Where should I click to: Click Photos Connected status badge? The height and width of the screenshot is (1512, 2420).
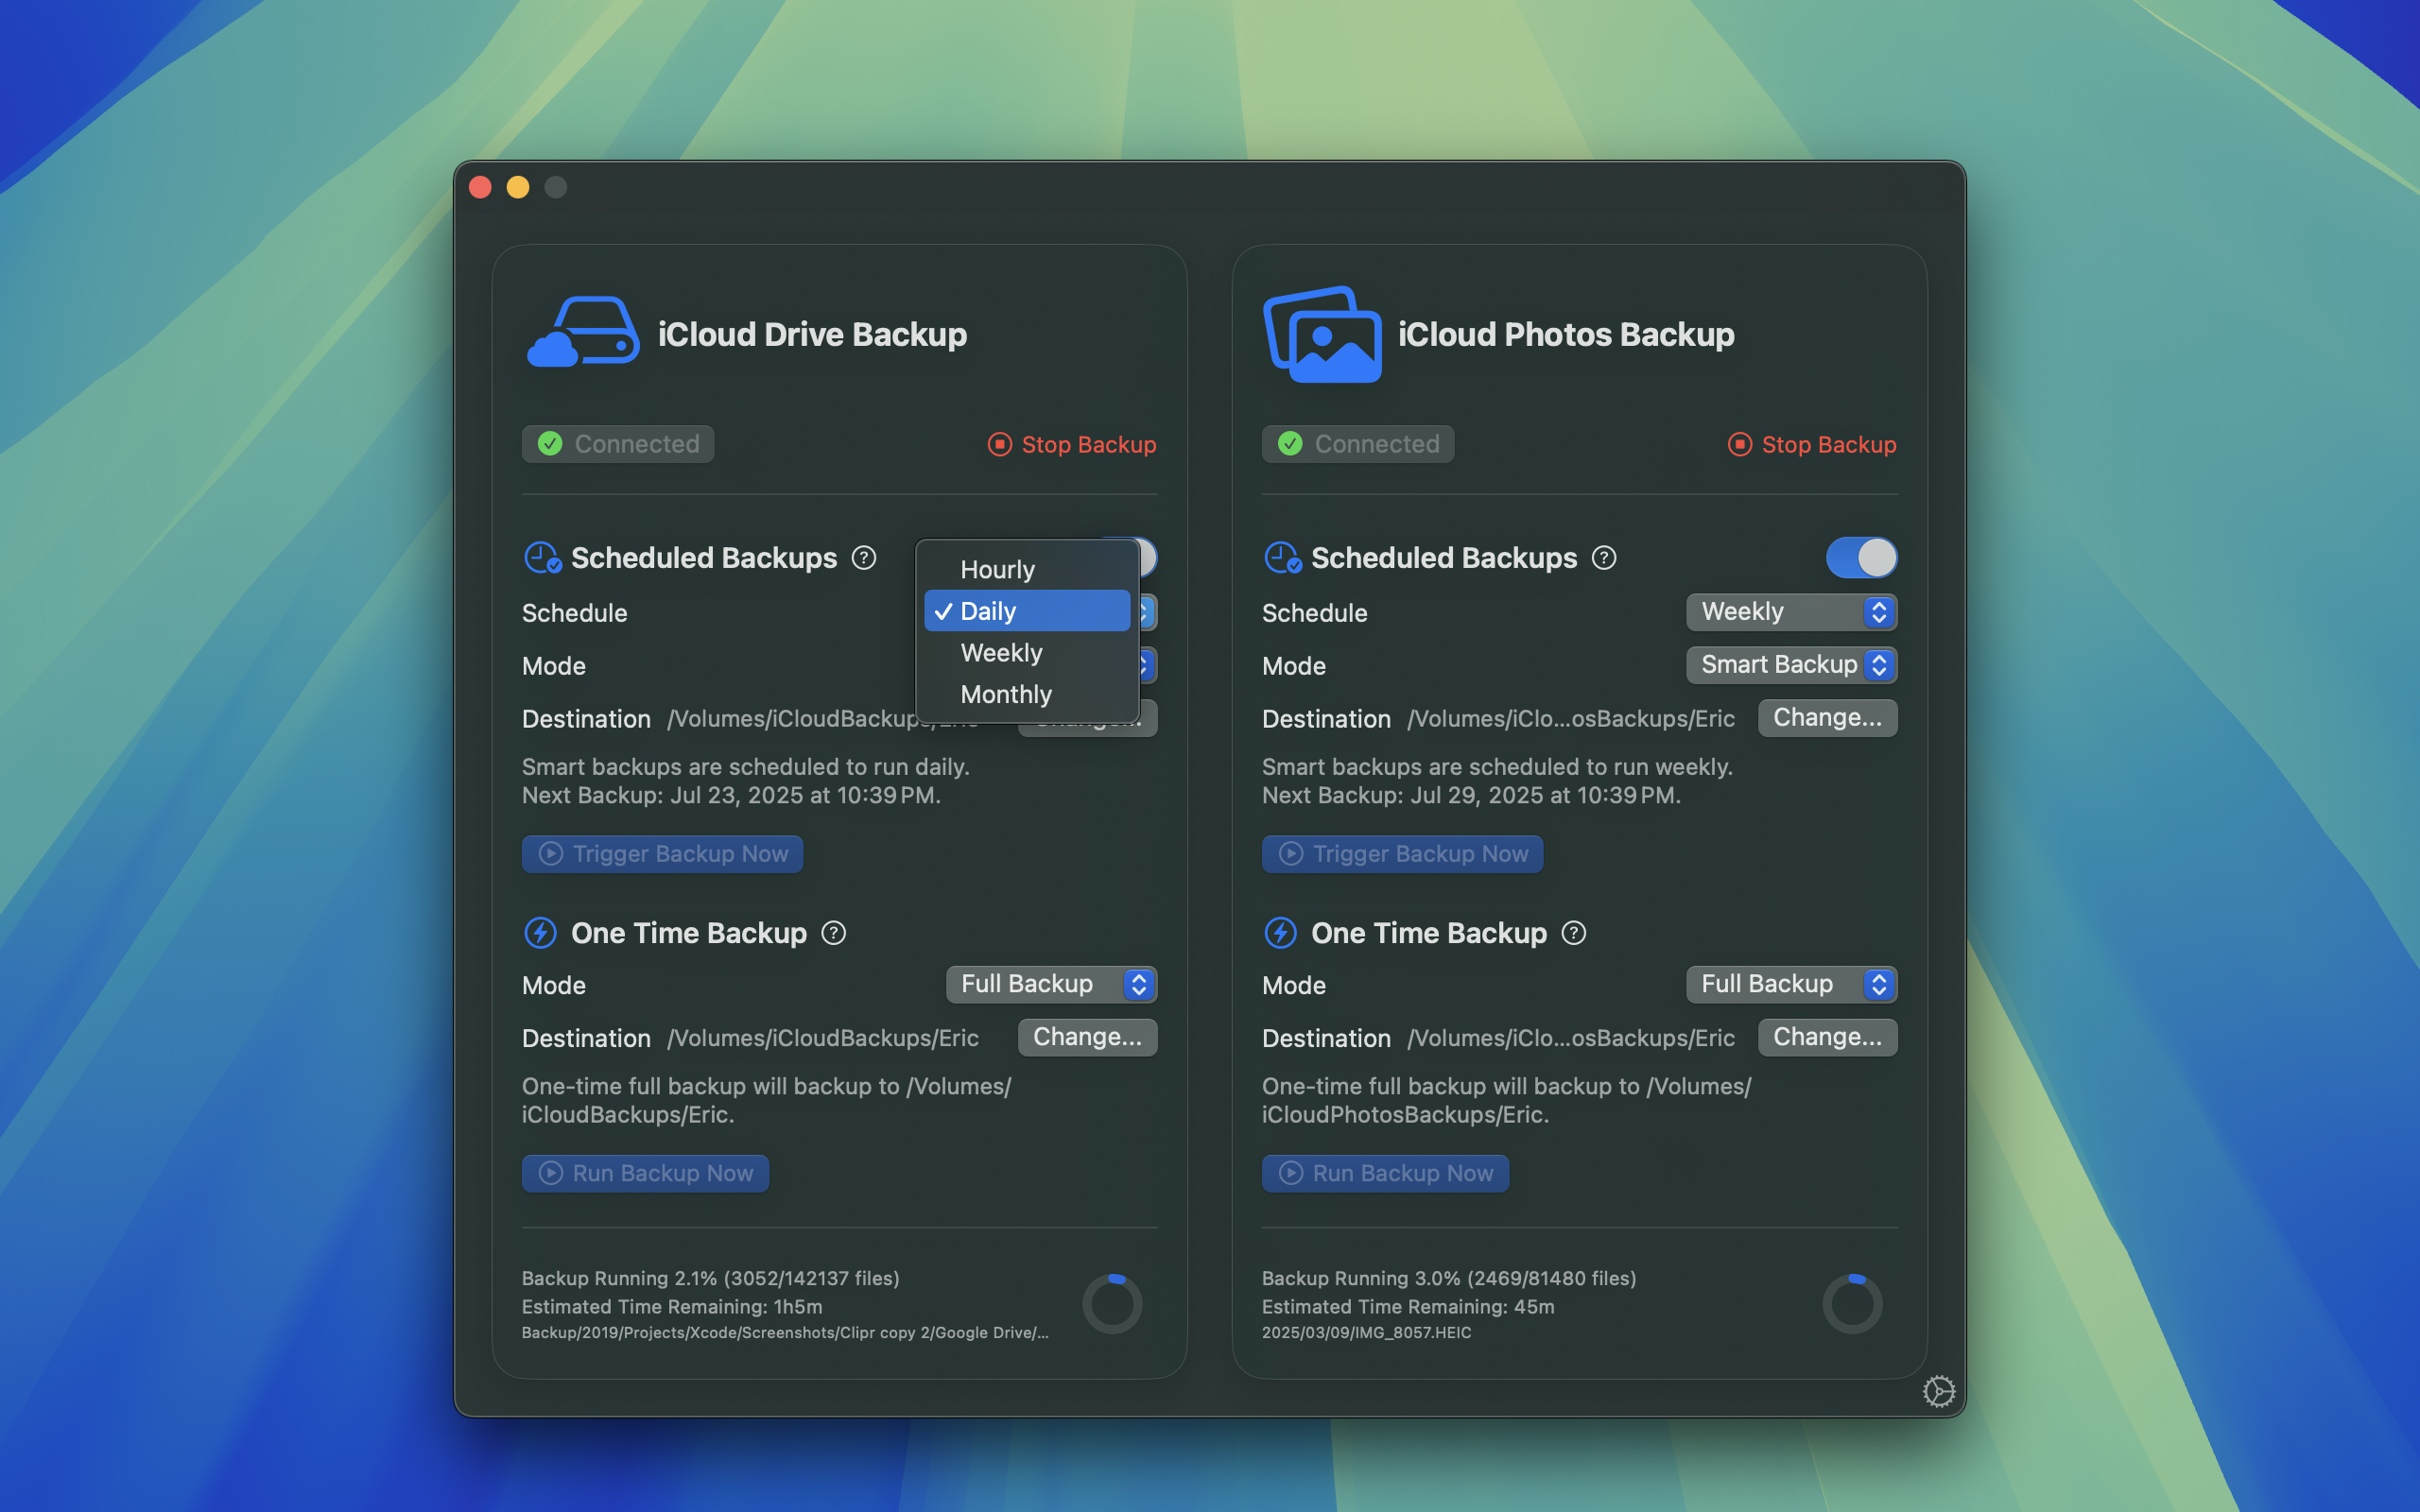pos(1358,444)
